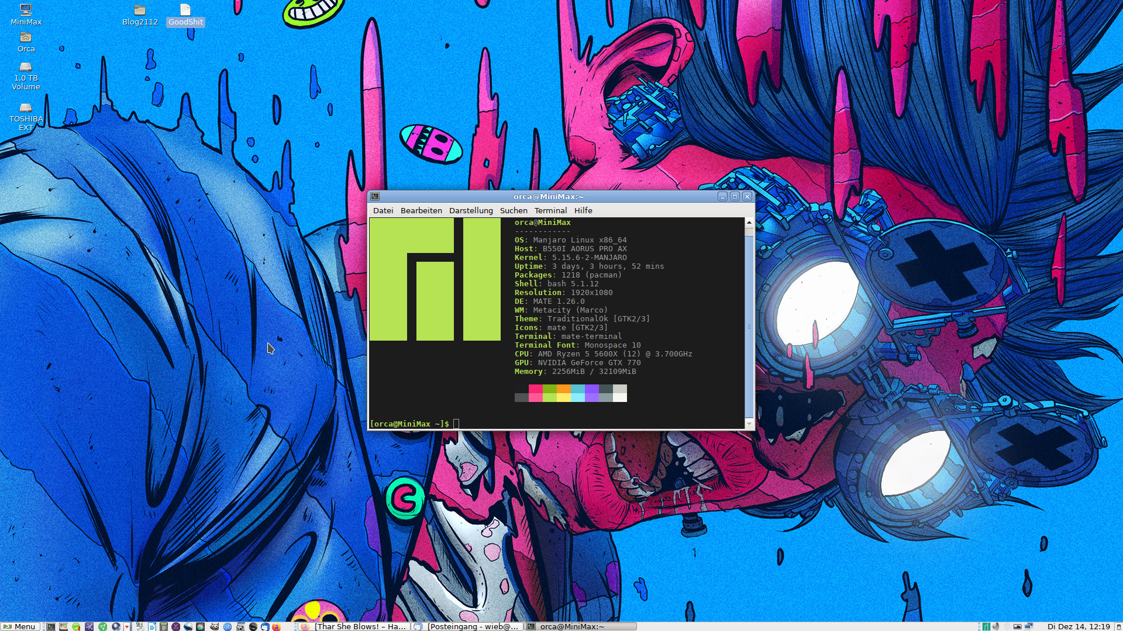Open the Bearbeiten menu
This screenshot has width=1123, height=631.
pos(421,210)
